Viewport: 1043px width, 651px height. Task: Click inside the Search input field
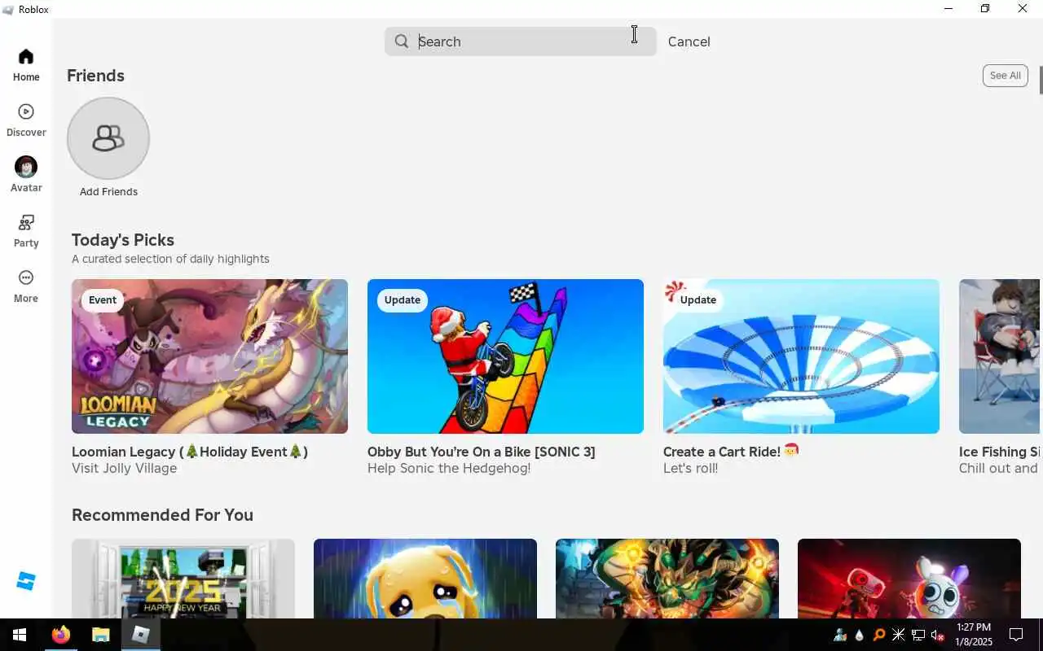click(x=521, y=42)
